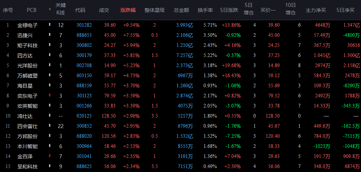361x172 pixels.
Task: Select stock name 四方达
Action: [x=25, y=55]
